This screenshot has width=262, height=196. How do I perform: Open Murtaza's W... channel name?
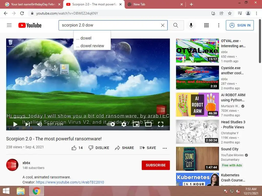click(x=230, y=106)
